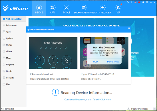Switch to the APPS tab
The height and width of the screenshot is (111, 157).
coord(53,9)
